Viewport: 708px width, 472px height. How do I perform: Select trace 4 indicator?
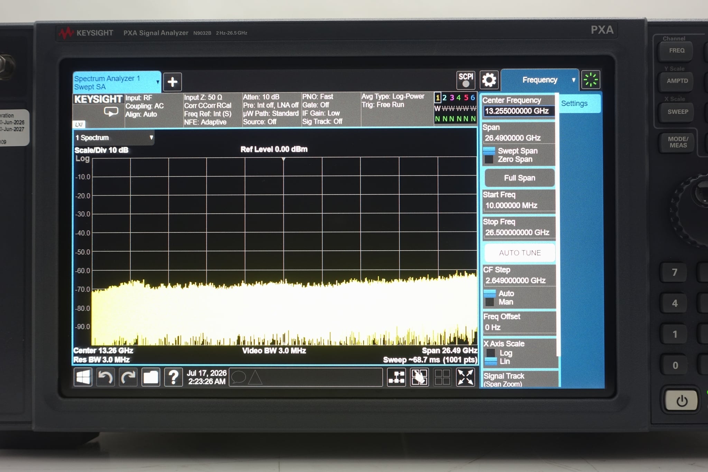[458, 98]
